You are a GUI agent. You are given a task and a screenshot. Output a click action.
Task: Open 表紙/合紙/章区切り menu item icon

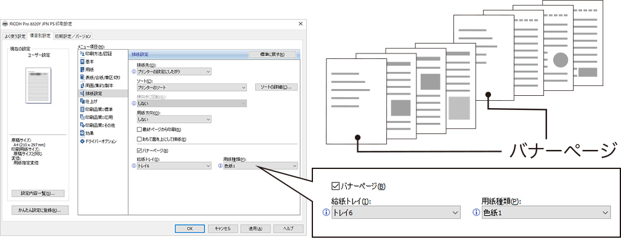pyautogui.click(x=83, y=77)
